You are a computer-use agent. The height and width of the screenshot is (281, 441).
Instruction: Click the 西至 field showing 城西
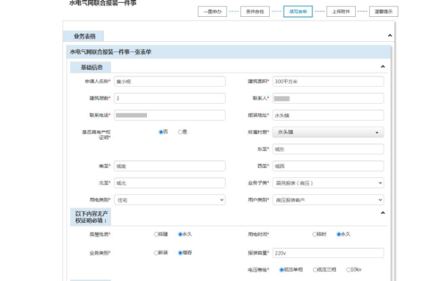[328, 166]
